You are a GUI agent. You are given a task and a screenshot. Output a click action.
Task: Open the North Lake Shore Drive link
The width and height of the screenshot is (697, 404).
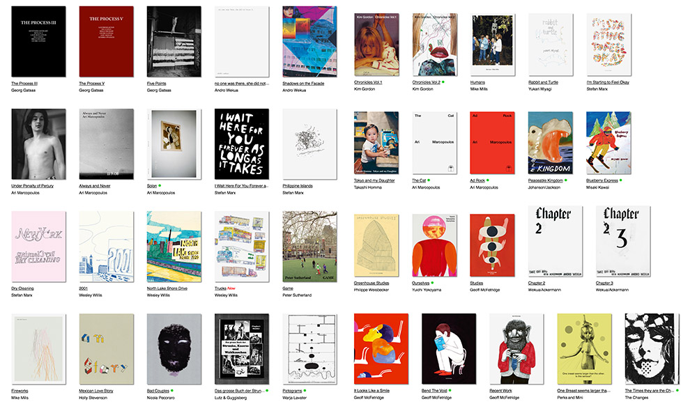(x=167, y=288)
